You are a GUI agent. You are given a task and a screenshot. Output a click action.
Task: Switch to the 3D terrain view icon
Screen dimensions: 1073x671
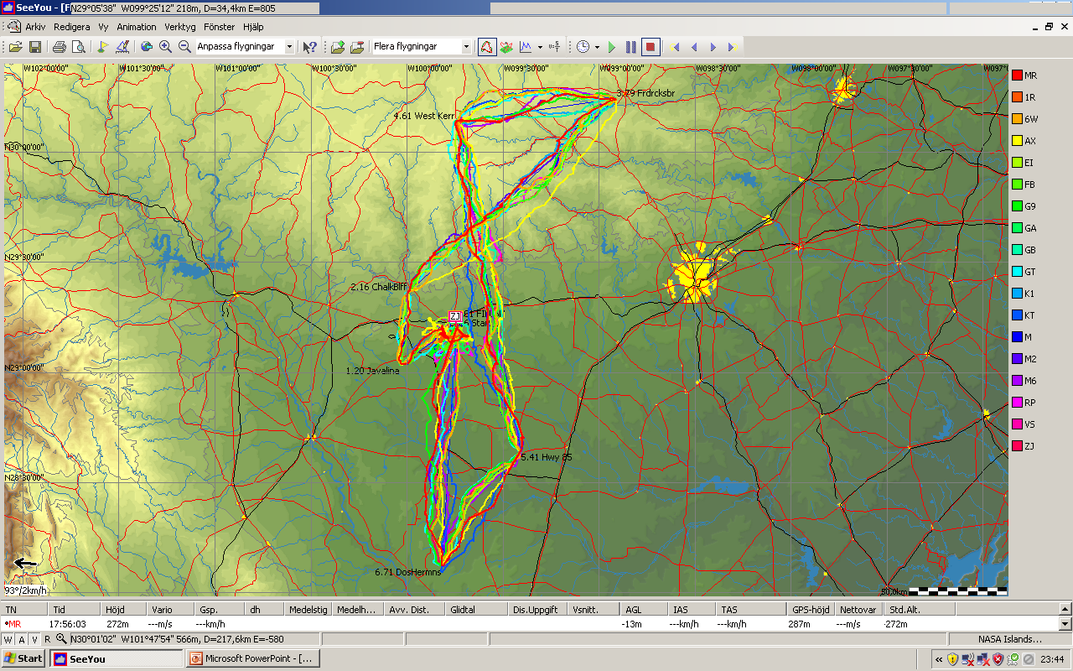click(506, 47)
